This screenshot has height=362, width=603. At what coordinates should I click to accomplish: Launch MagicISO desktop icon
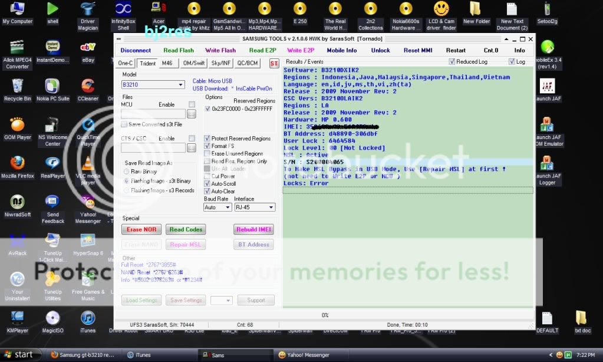[52, 322]
